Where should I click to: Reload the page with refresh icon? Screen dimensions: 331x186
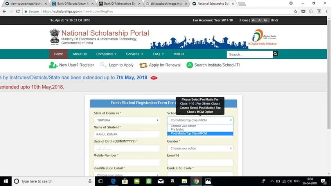[18, 11]
